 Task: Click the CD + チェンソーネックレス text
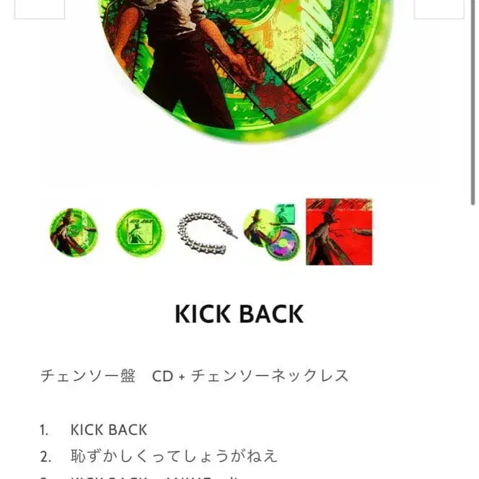(x=250, y=376)
